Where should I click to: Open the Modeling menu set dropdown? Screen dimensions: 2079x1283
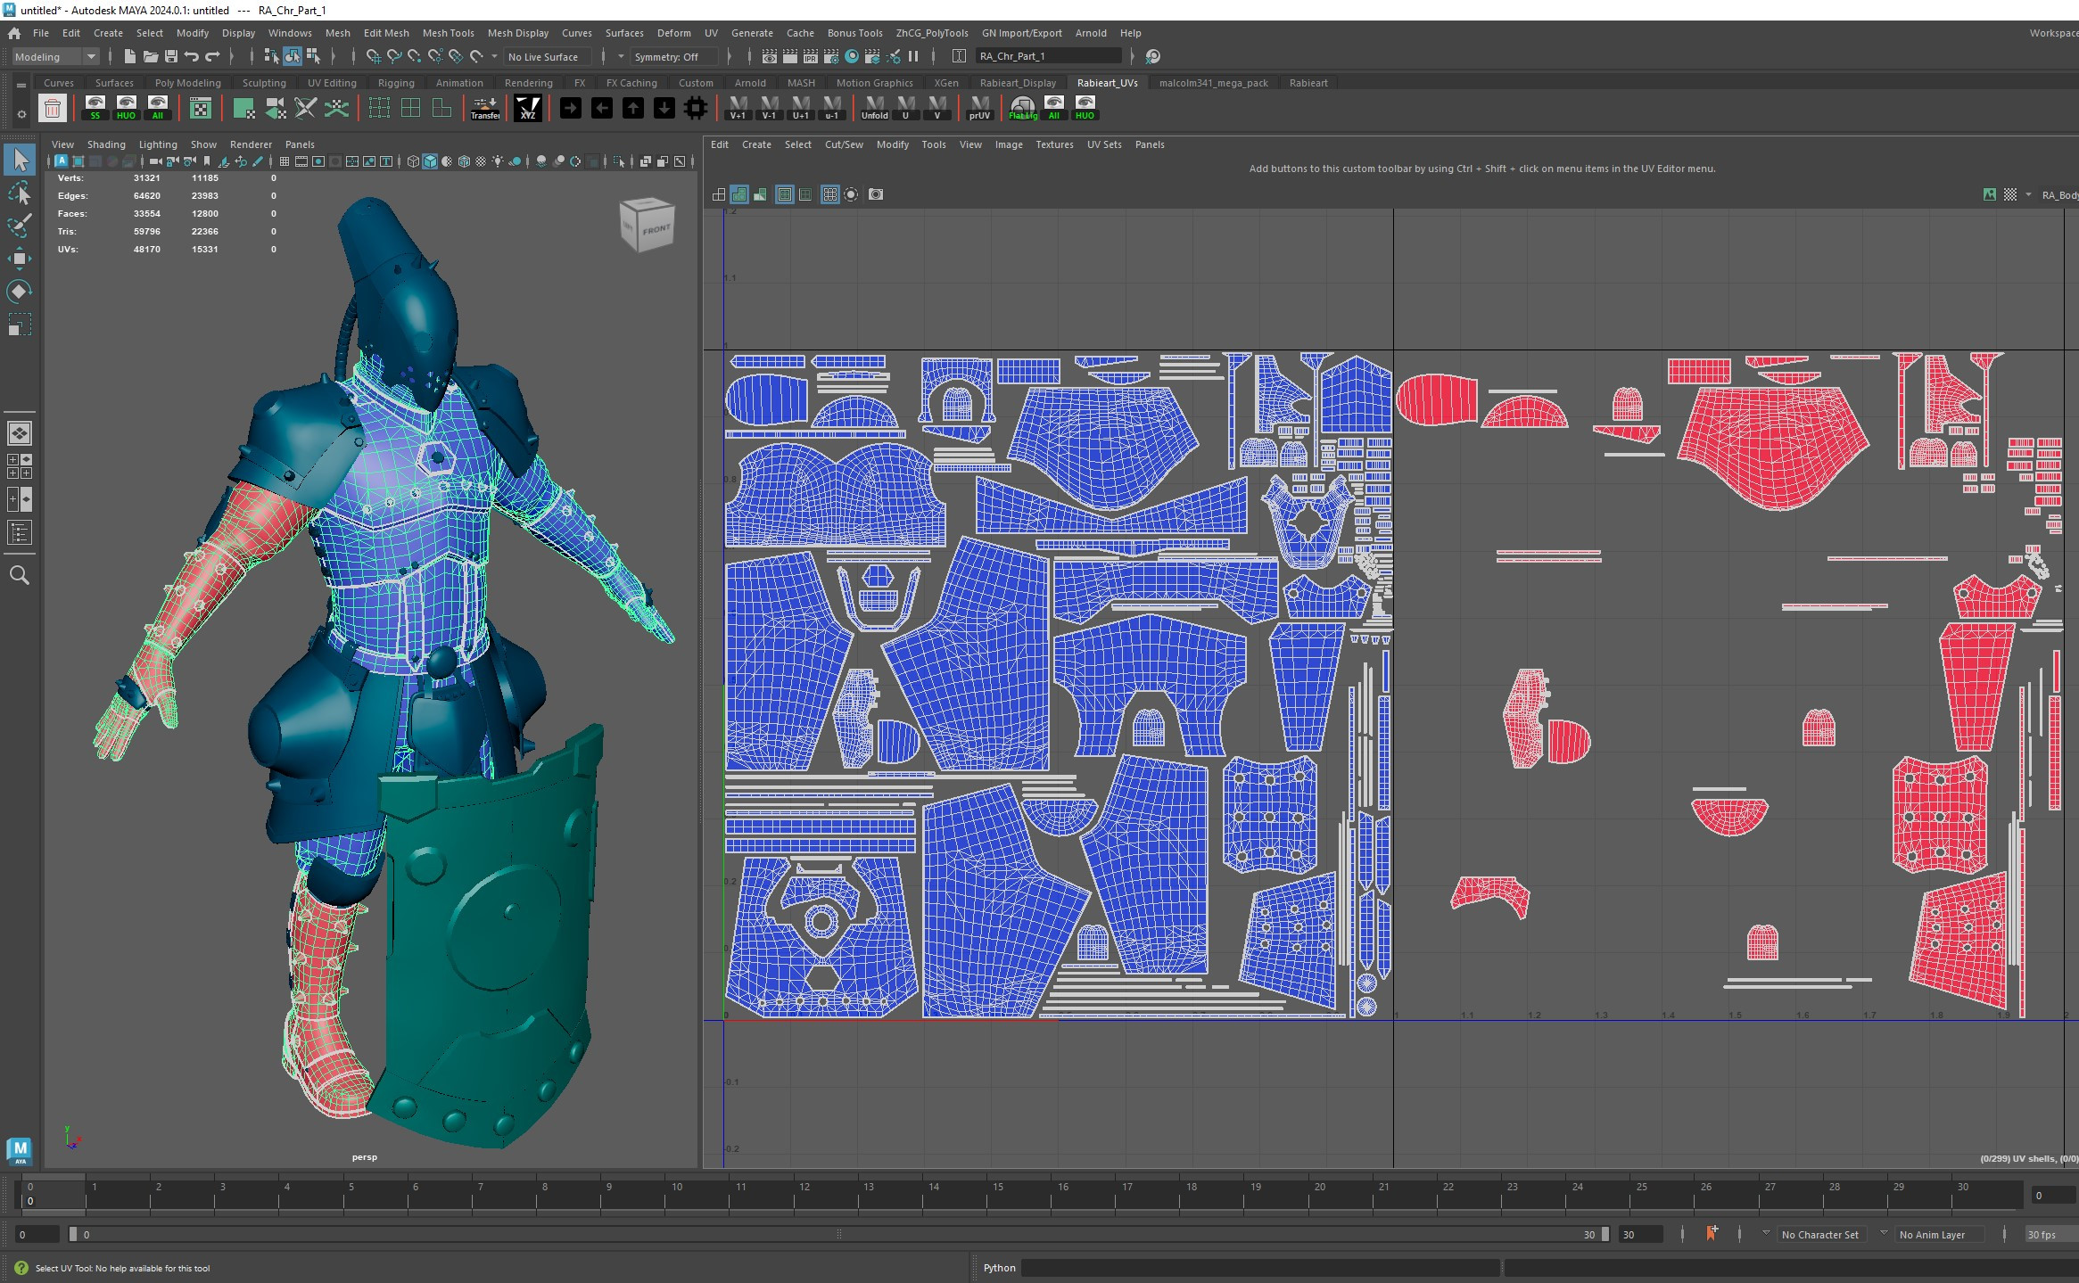pyautogui.click(x=55, y=56)
